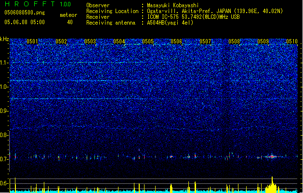This screenshot has width=303, height=193.
Task: Click the 0506 time marker
Action: click(x=176, y=41)
